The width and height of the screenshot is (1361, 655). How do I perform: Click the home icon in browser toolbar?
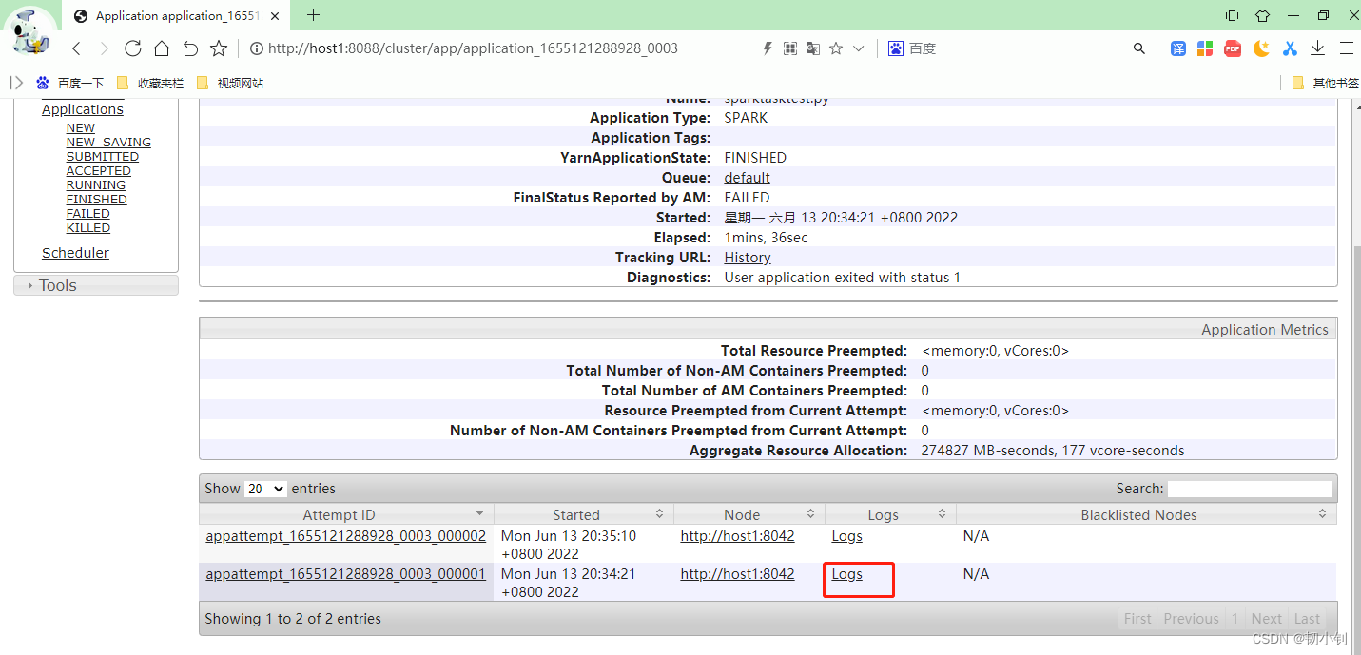[161, 48]
